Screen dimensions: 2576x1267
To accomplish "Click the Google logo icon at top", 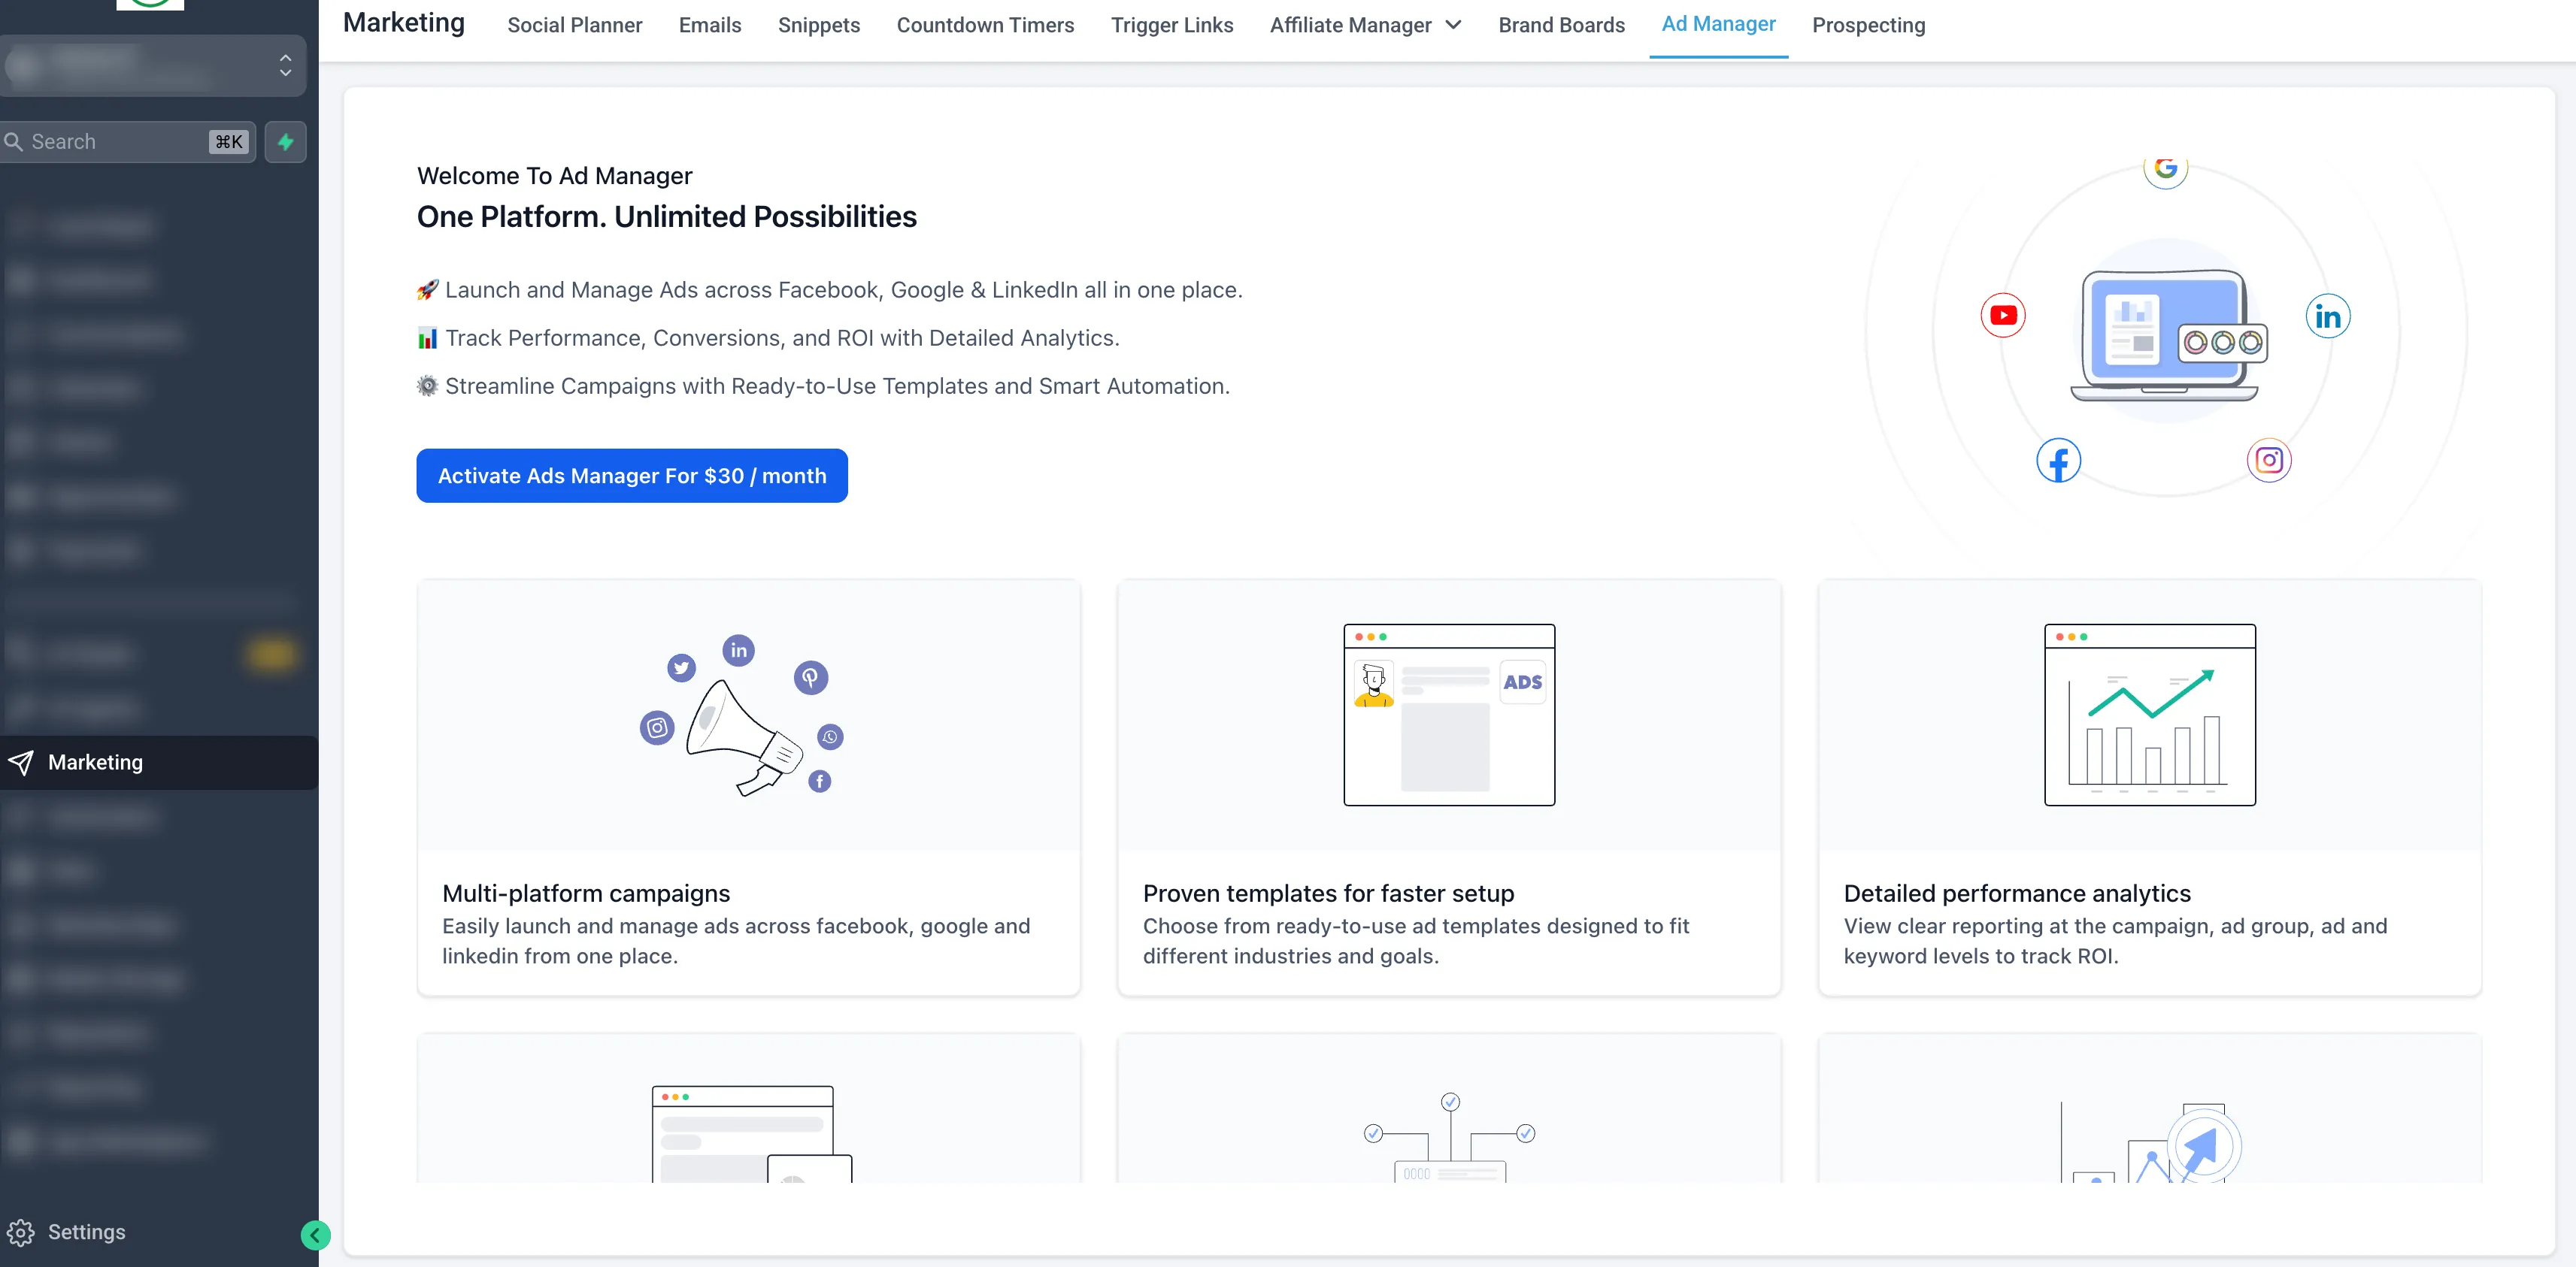I will coord(2165,169).
